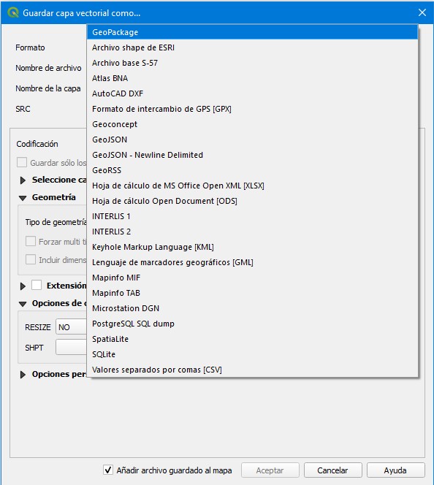Expand the 'Seleccione ca' section

pos(23,180)
